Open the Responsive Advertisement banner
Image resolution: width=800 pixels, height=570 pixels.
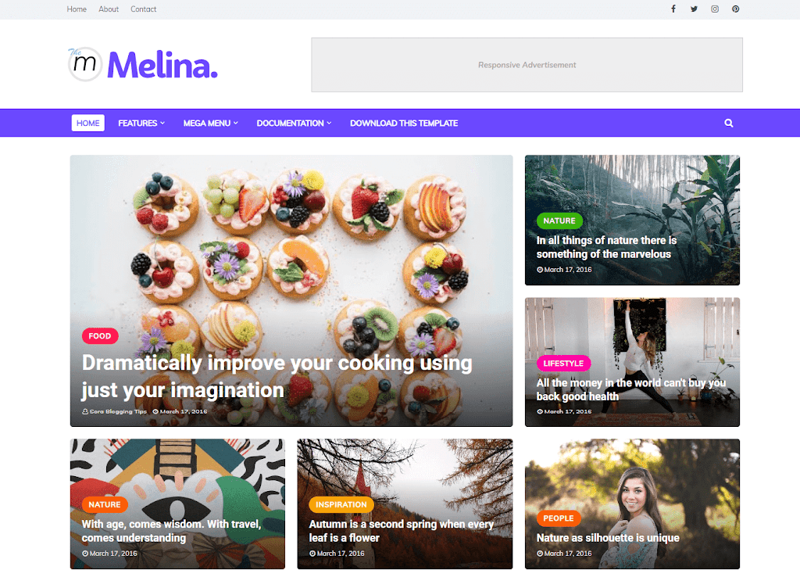(527, 65)
